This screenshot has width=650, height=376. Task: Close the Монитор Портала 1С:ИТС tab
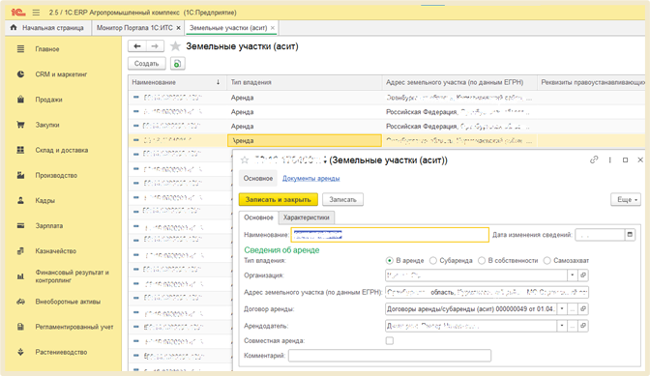click(178, 28)
